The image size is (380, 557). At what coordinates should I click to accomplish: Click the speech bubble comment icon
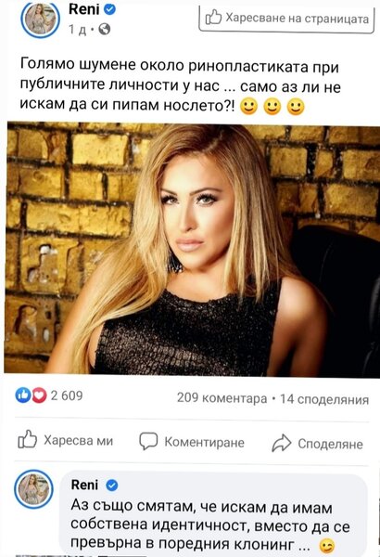click(148, 441)
